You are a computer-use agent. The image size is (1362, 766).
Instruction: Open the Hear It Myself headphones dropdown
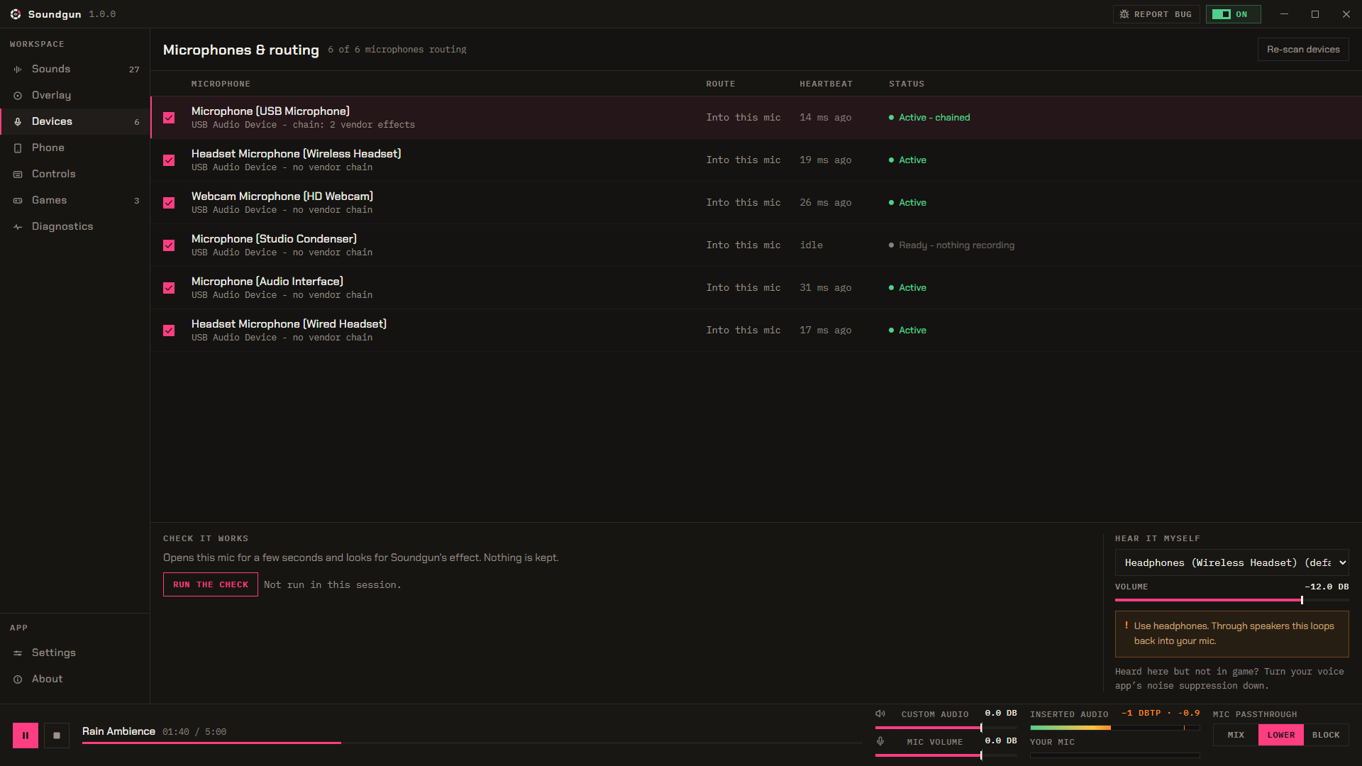(x=1231, y=562)
